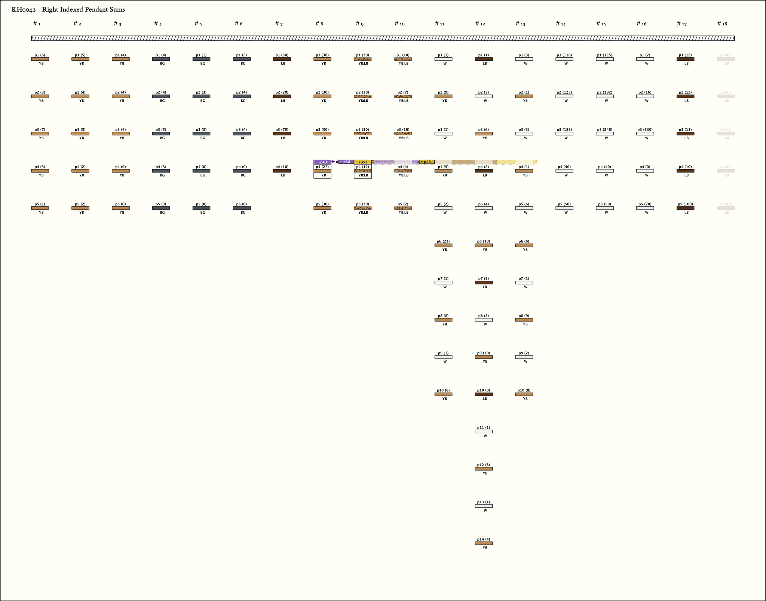This screenshot has height=601, width=766.
Task: Click the purple →p43 arrow tag
Action: [x=322, y=162]
